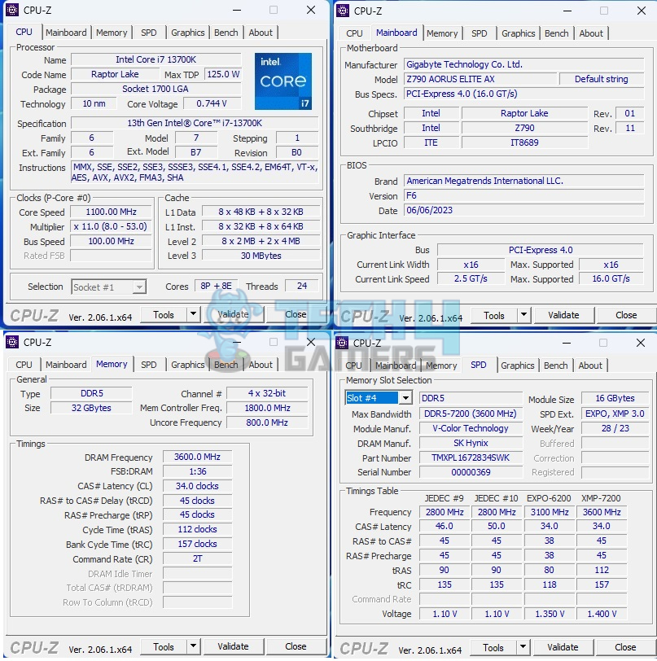The image size is (657, 661).
Task: Switch to CPU tab in the Memory window
Action: coord(24,365)
